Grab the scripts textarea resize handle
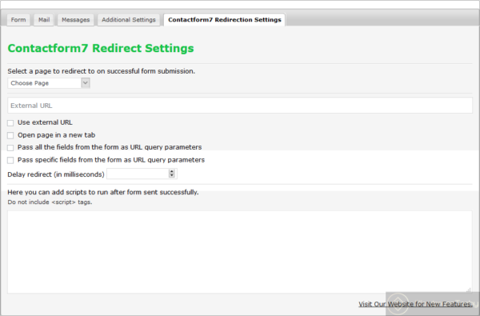This screenshot has width=480, height=316. 469,290
